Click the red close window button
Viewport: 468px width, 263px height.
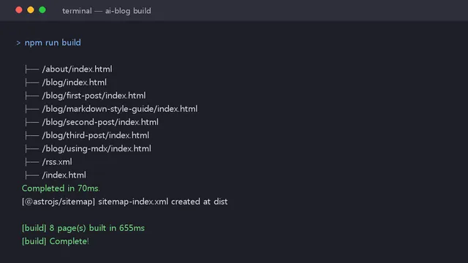(19, 9)
